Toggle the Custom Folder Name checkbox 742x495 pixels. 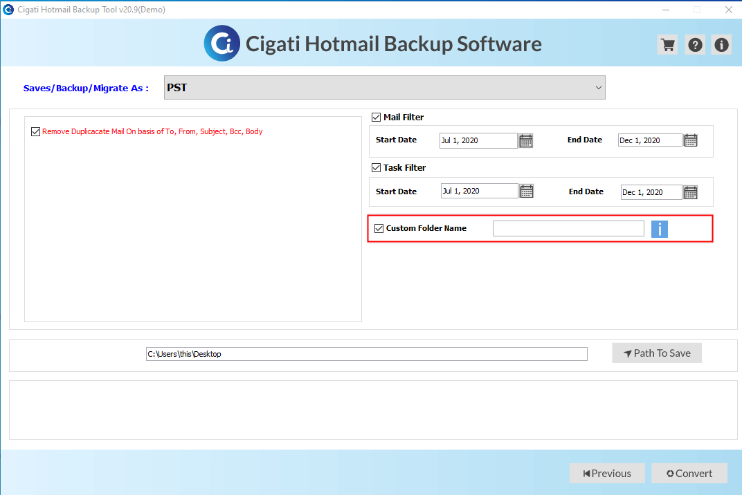(379, 228)
